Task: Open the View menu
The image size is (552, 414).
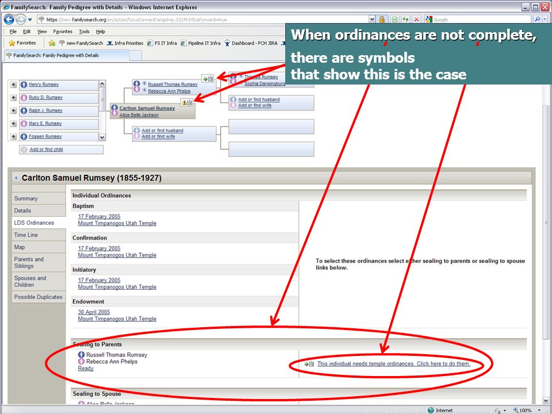Action: pyautogui.click(x=42, y=31)
